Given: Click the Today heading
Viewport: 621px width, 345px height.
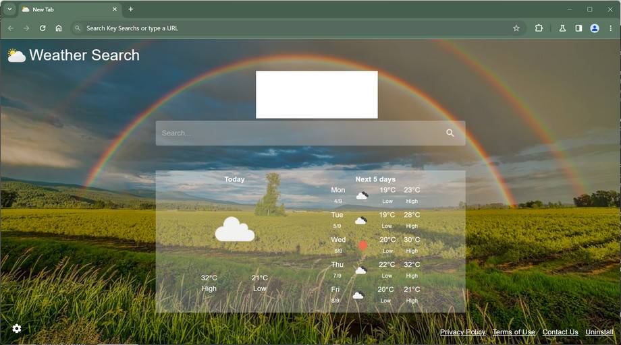Looking at the screenshot, I should [x=234, y=179].
